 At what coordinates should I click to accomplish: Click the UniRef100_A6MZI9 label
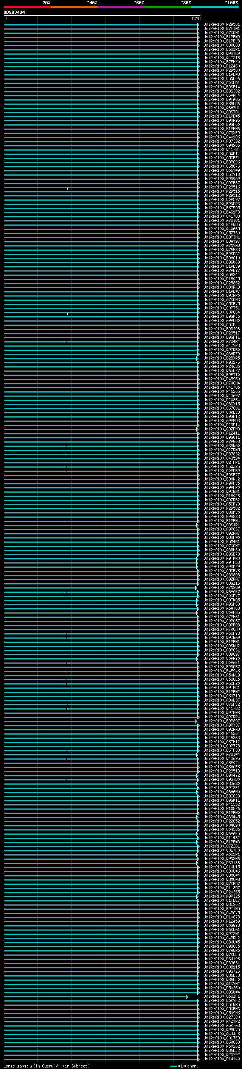pos(221,696)
